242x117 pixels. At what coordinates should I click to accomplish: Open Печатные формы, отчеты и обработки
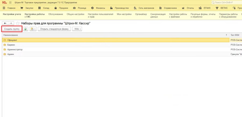click(203, 15)
